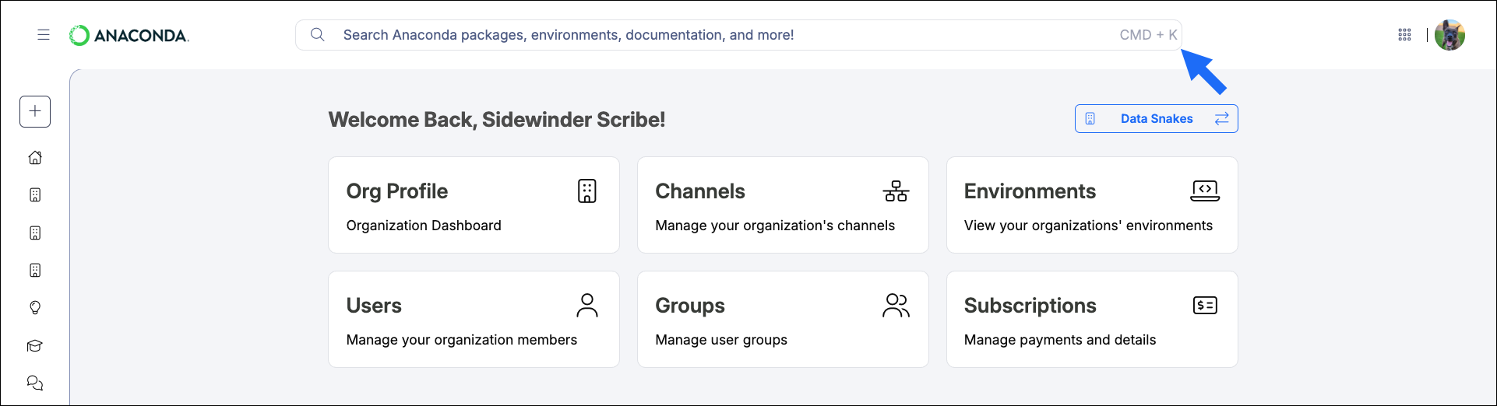Switch organization using Data Snakes button
This screenshot has height=406, width=1497.
pos(1157,119)
